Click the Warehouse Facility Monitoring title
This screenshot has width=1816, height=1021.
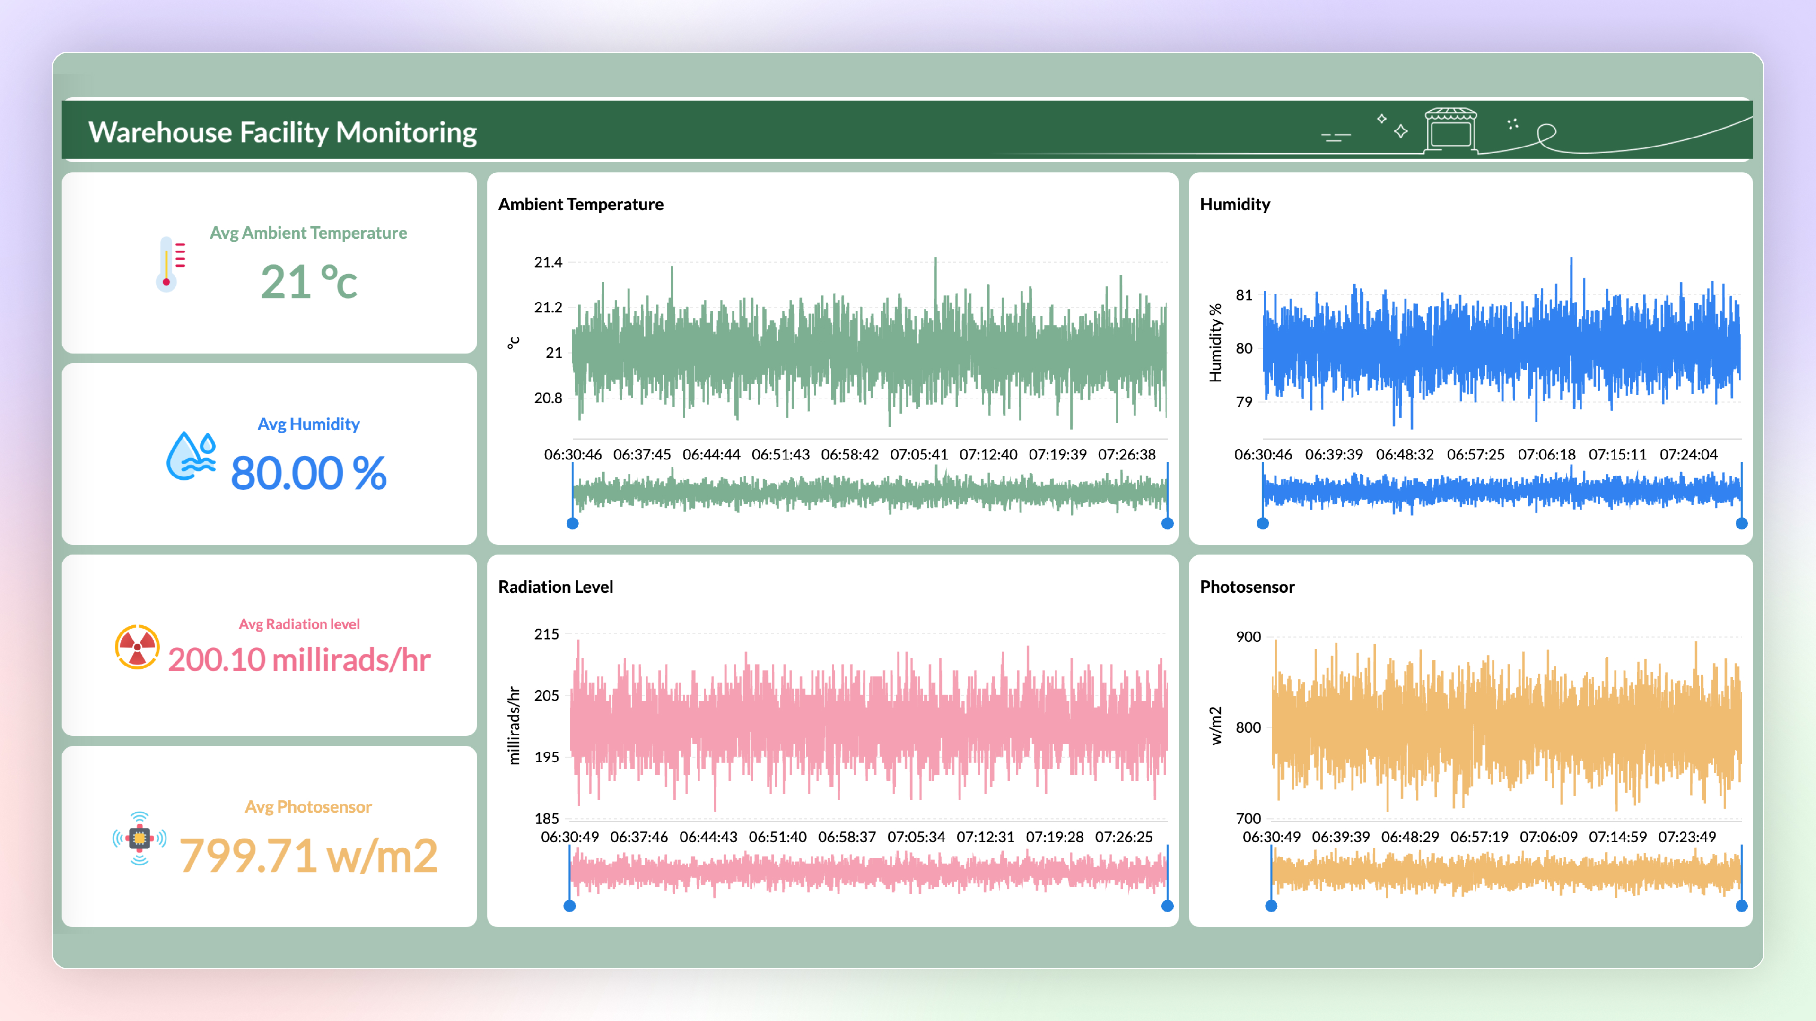[x=283, y=132]
